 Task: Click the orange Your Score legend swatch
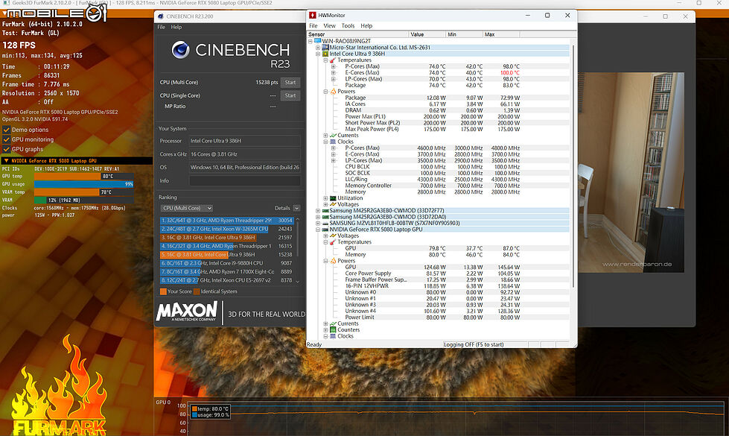163,291
